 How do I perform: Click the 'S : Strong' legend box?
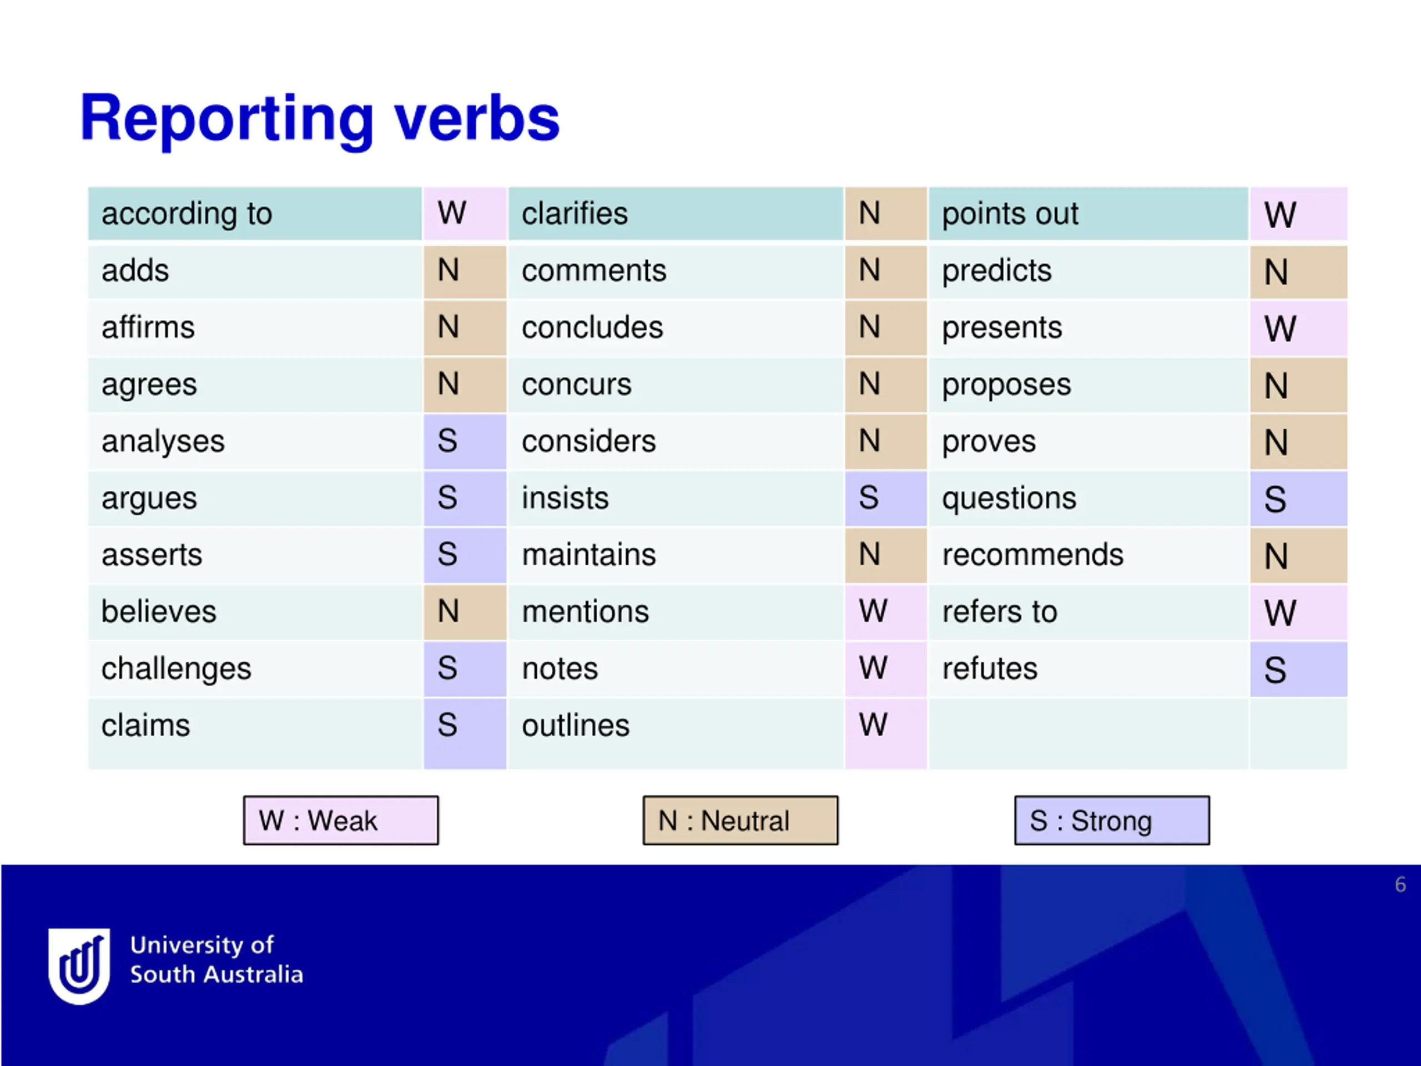[1111, 821]
